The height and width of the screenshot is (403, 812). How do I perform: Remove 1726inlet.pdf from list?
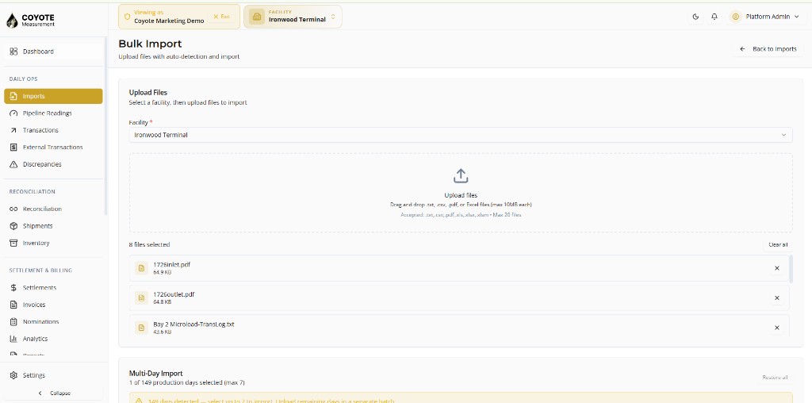[777, 268]
